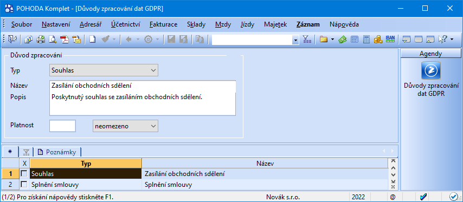Open Důvody zpracování dat GDPR agenda icon
The image size is (463, 202).
click(431, 71)
